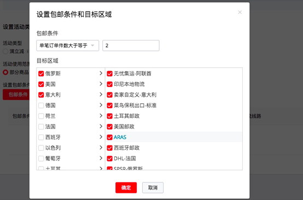Expand the 葡萄牙 row chevron

click(x=101, y=158)
